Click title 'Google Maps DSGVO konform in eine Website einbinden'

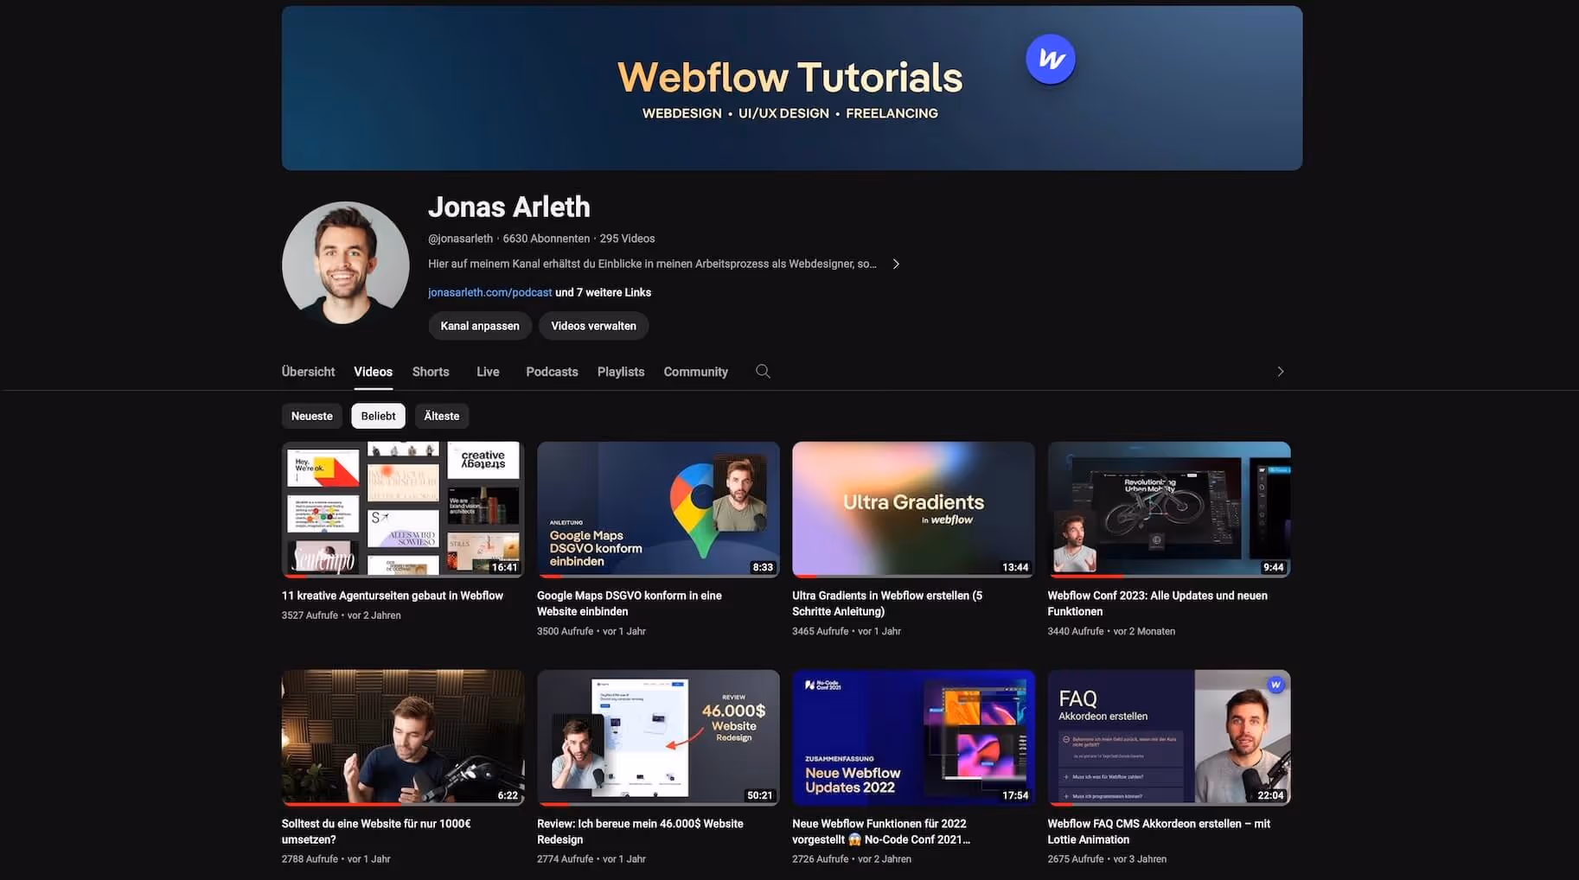click(x=630, y=603)
